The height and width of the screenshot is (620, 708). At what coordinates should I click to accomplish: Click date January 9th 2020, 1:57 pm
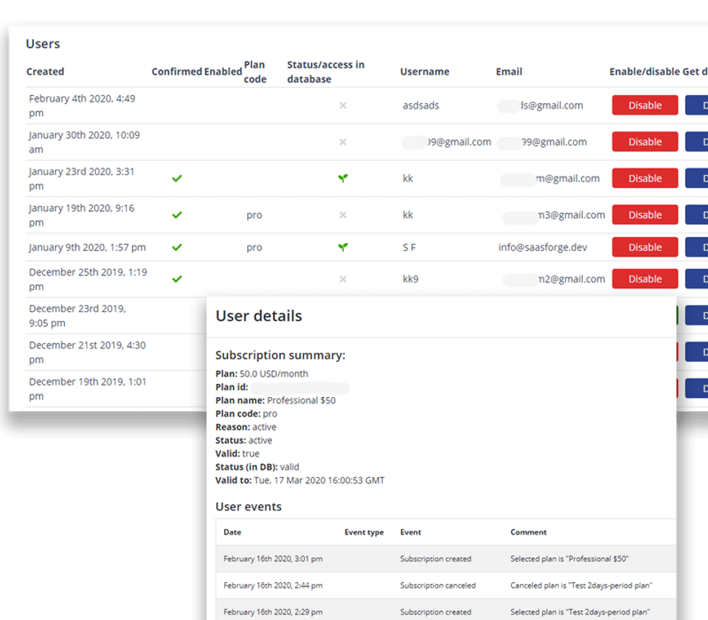pyautogui.click(x=88, y=247)
